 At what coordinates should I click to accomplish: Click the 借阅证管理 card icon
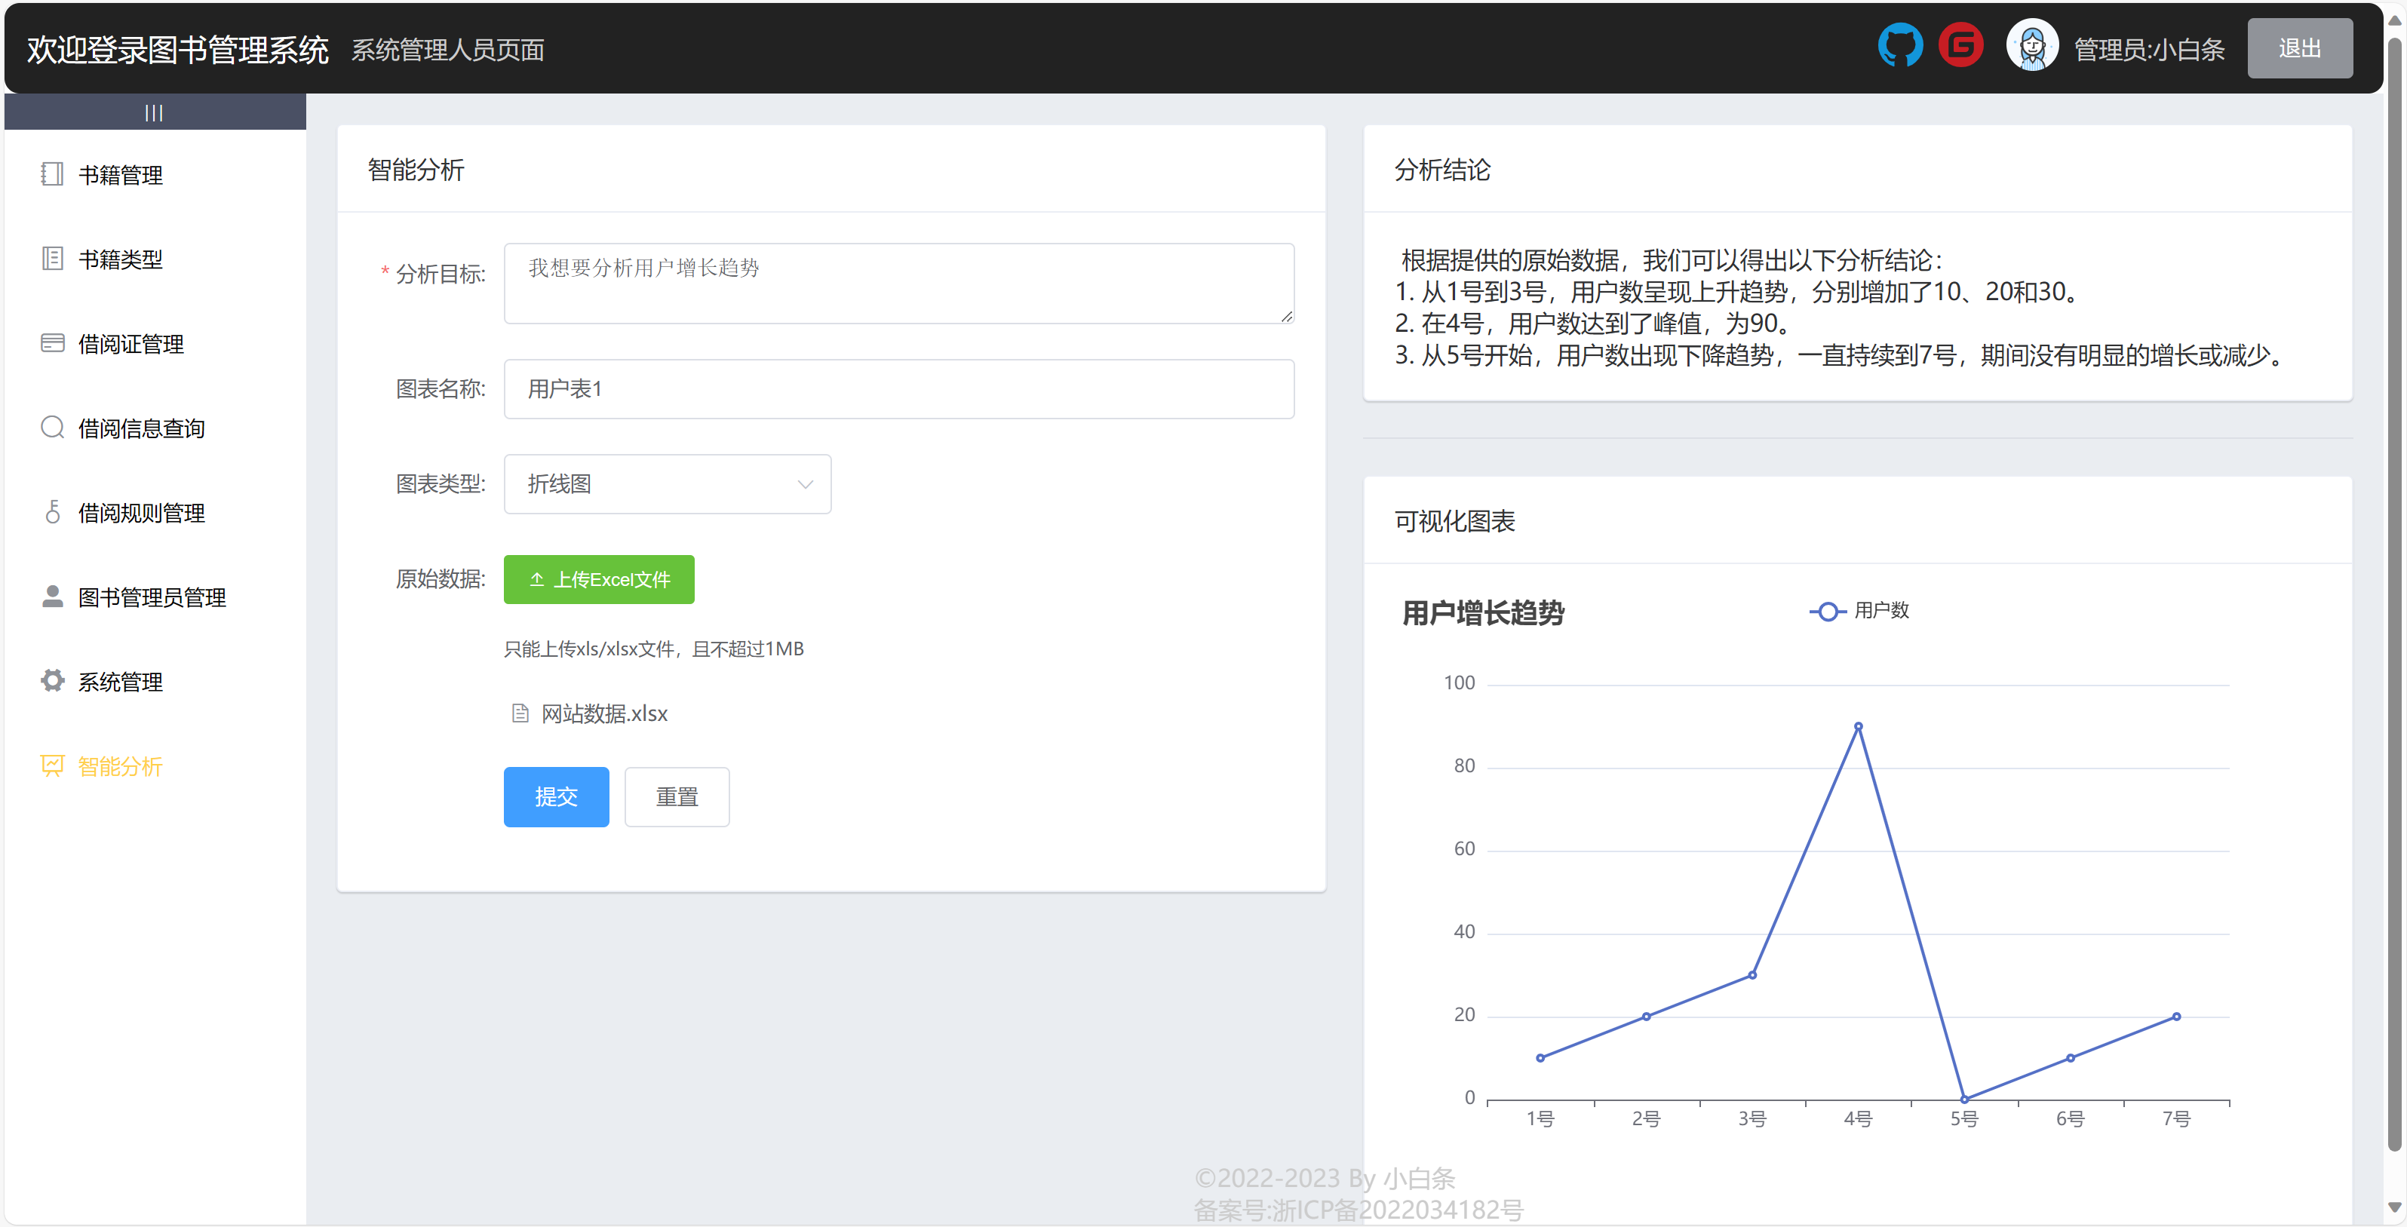coord(52,344)
